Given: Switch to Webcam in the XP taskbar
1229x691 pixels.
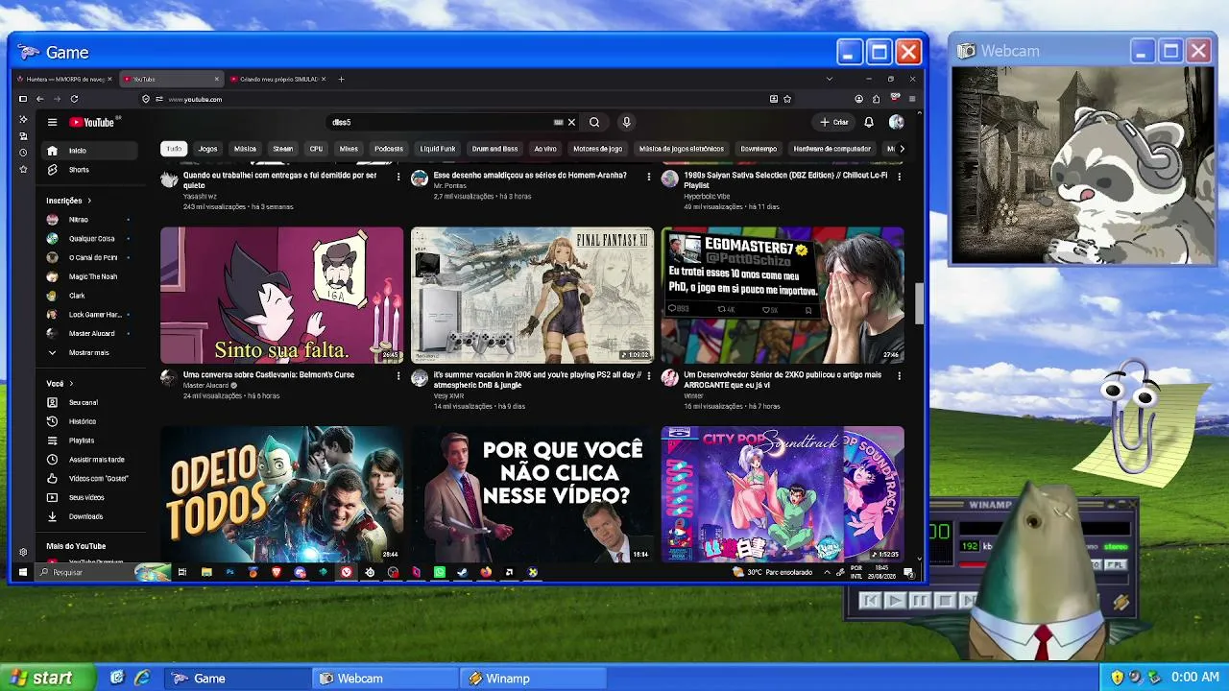Looking at the screenshot, I should (x=386, y=679).
